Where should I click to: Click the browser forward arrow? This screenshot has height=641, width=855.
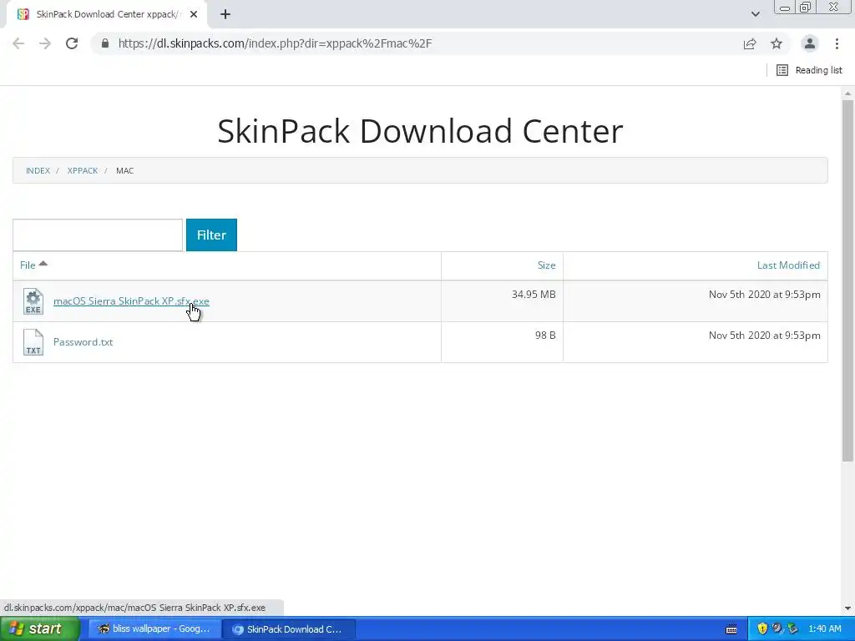click(45, 43)
